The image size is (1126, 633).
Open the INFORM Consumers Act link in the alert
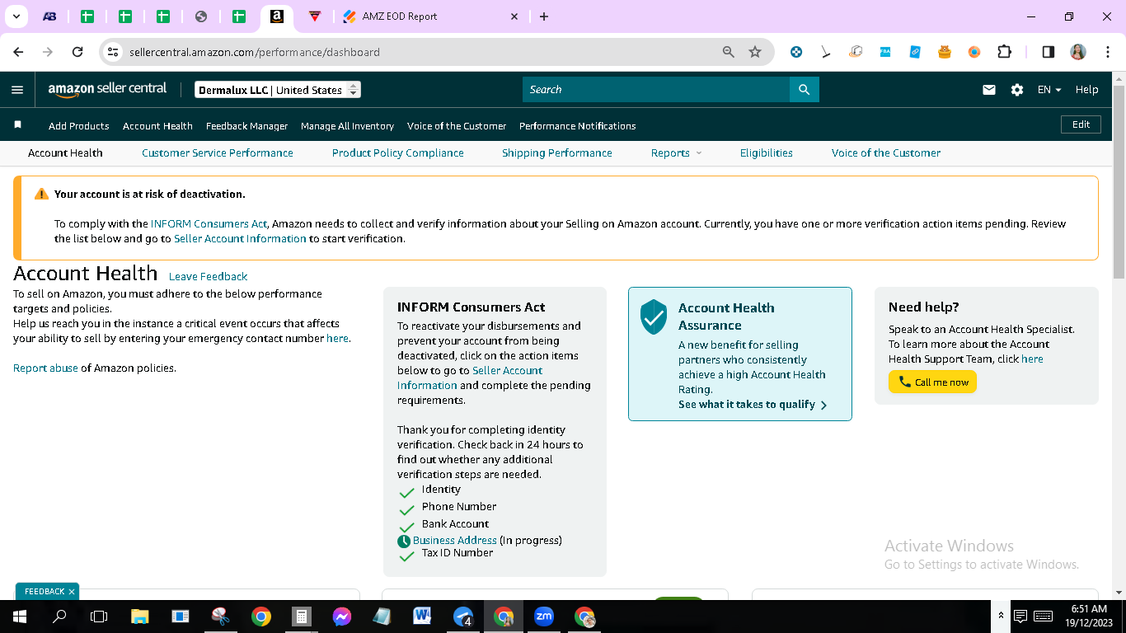209,224
